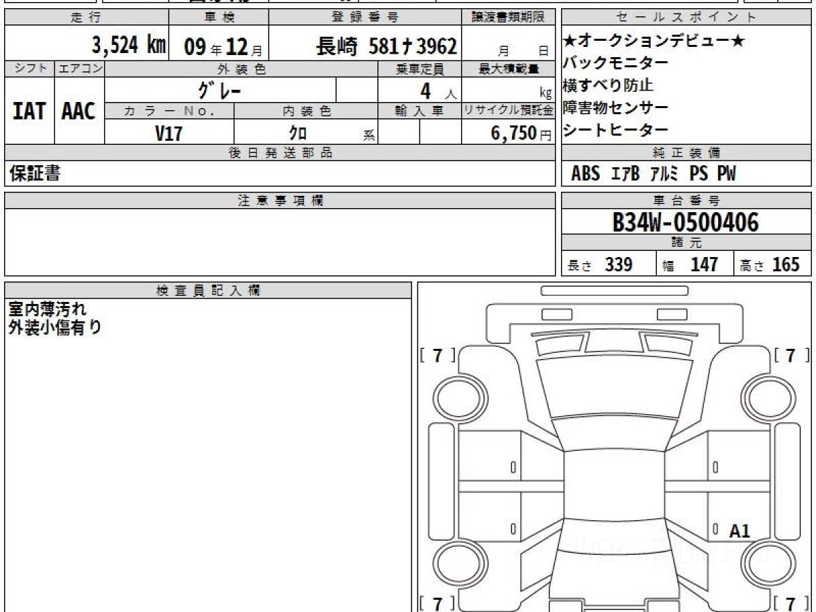Image resolution: width=816 pixels, height=612 pixels.
Task: Select the 走行 column header
Action: tap(86, 18)
